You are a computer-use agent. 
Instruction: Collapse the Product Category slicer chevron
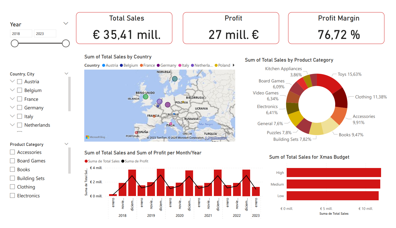coord(66,144)
